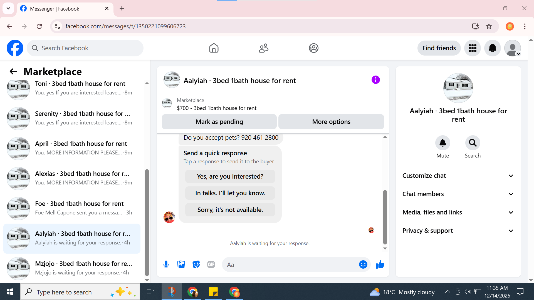Viewport: 534px width, 300px height.
Task: Open April's conversation in the list
Action: [72, 148]
